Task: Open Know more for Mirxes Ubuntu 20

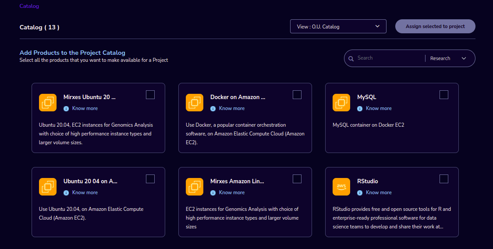Action: pos(85,108)
